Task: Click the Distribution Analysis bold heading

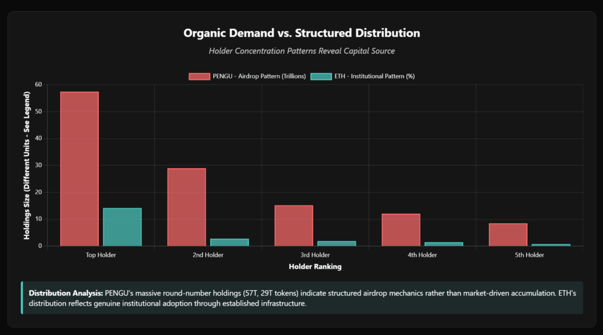Action: tap(66, 293)
